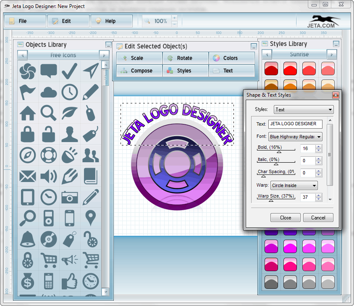This screenshot has width=354, height=306.
Task: Open the Colors editor
Action: (x=232, y=58)
